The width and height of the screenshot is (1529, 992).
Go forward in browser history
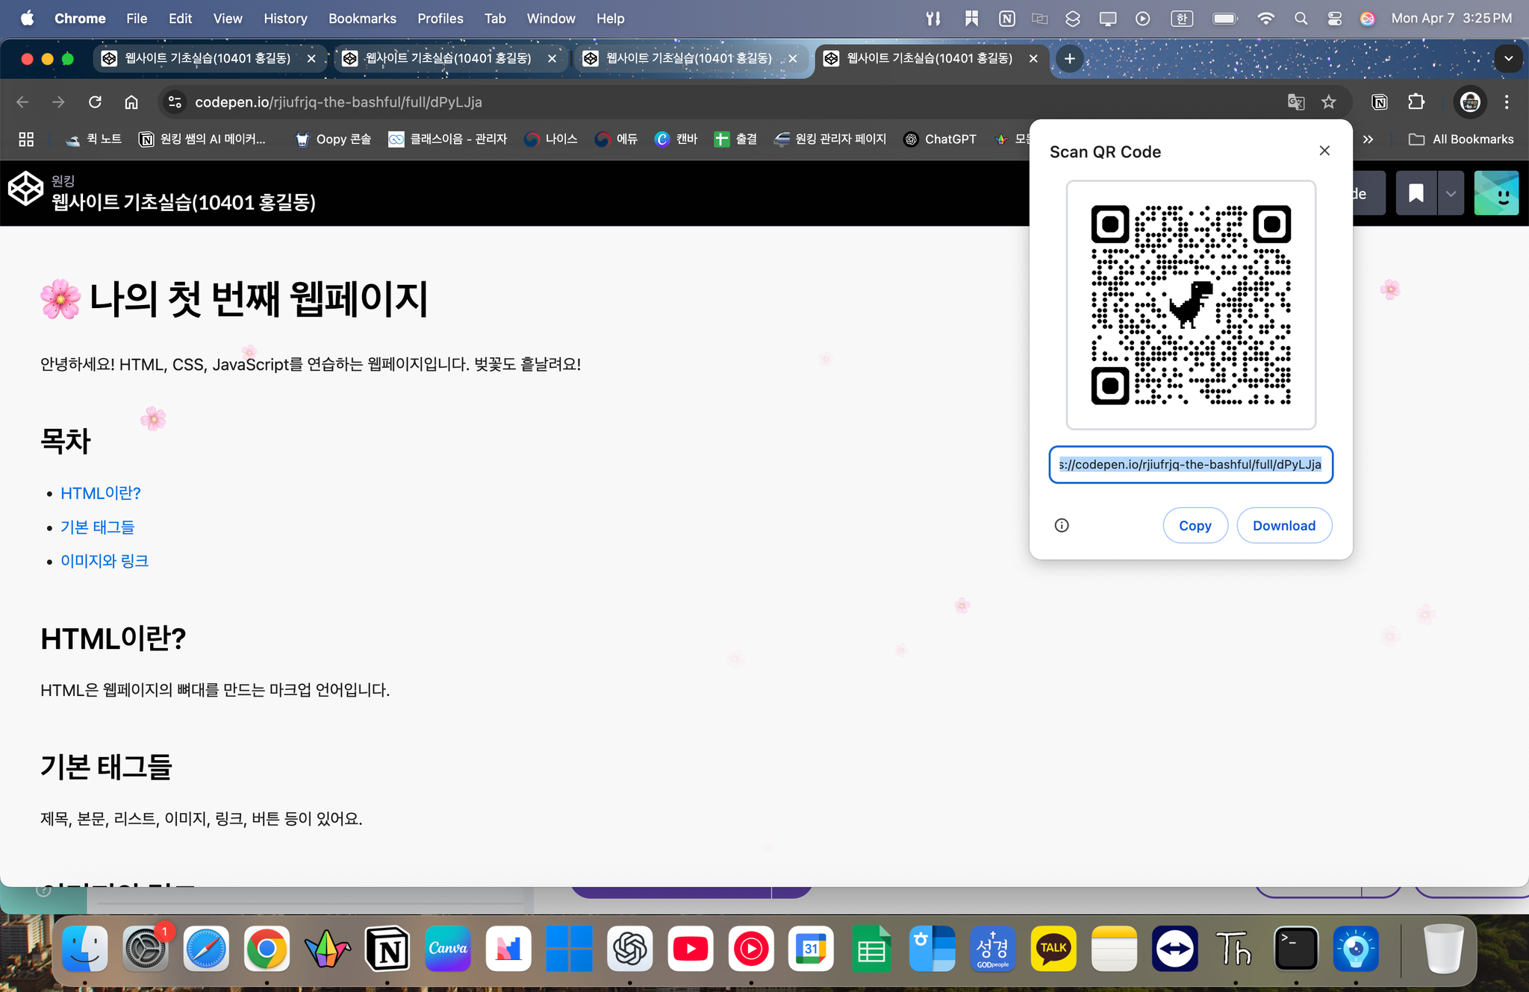(x=58, y=102)
